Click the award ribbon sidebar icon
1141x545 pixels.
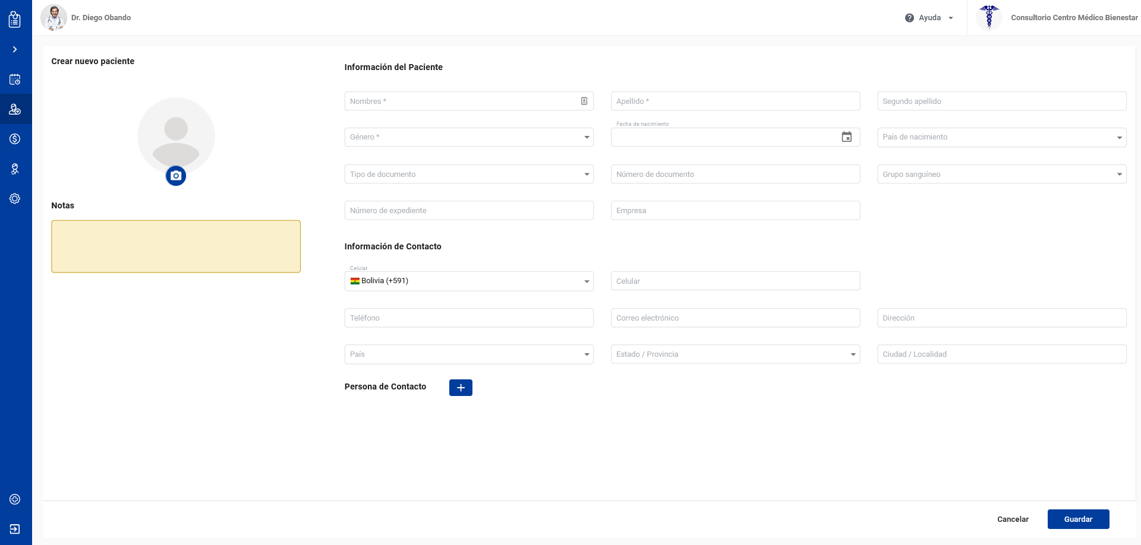point(15,169)
